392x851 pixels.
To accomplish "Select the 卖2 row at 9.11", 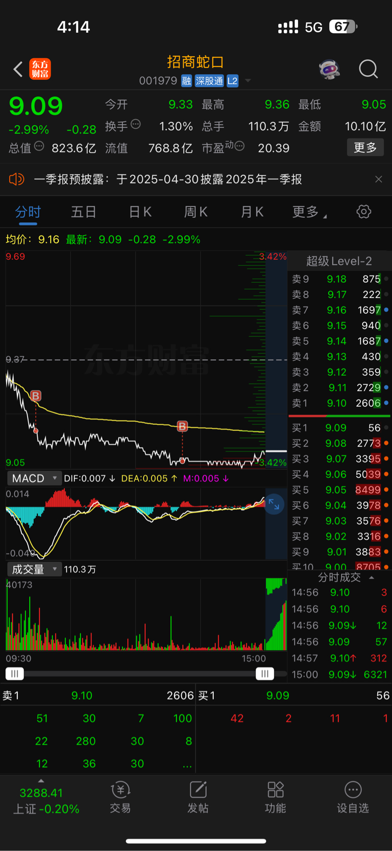I will click(340, 387).
